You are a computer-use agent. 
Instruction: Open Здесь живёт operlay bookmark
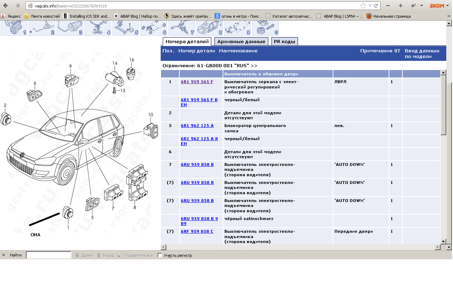(x=188, y=16)
